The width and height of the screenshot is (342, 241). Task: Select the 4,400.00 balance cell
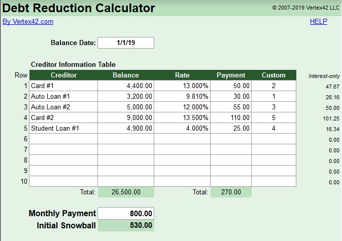pos(126,86)
